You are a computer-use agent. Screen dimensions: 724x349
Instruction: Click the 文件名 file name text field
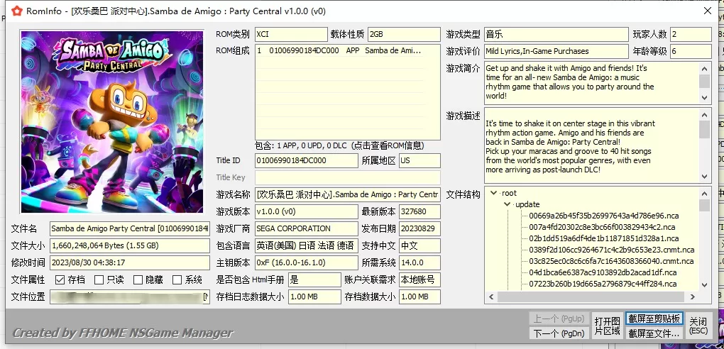(x=130, y=228)
